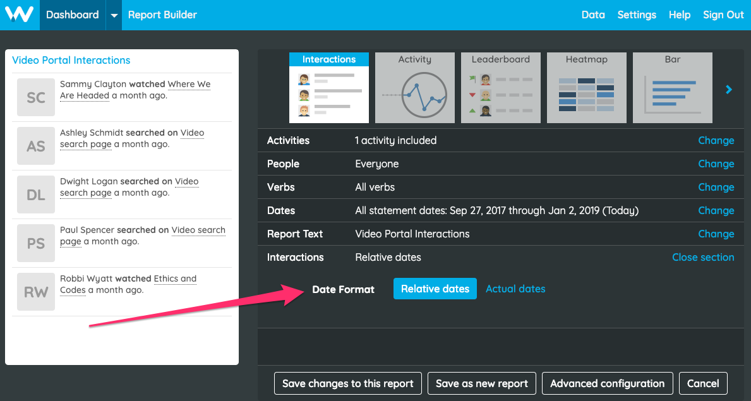Select the Heatmap report type thumbnail
Image resolution: width=751 pixels, height=401 pixels.
(587, 88)
